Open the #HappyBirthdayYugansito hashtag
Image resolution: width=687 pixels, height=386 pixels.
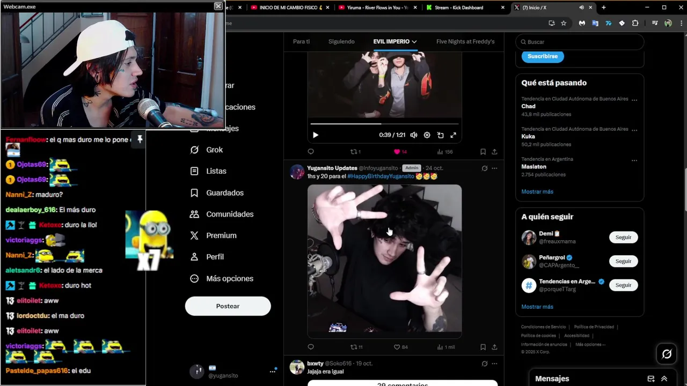[x=381, y=176]
